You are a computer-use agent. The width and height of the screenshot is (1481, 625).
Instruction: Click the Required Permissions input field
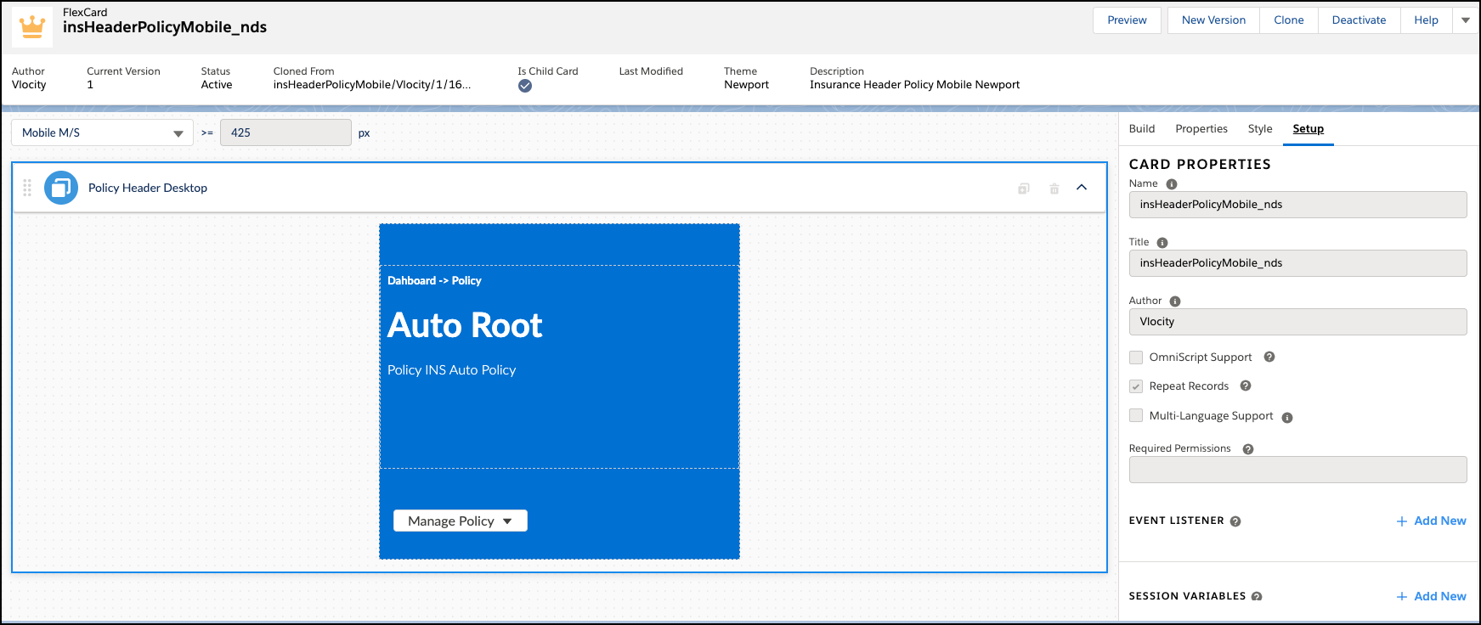pos(1297,470)
